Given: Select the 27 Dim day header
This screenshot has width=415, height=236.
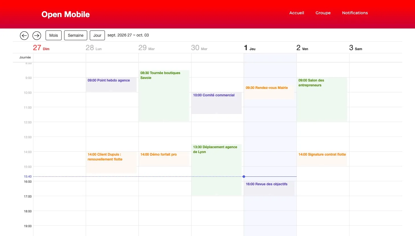Looking at the screenshot, I should 41,48.
